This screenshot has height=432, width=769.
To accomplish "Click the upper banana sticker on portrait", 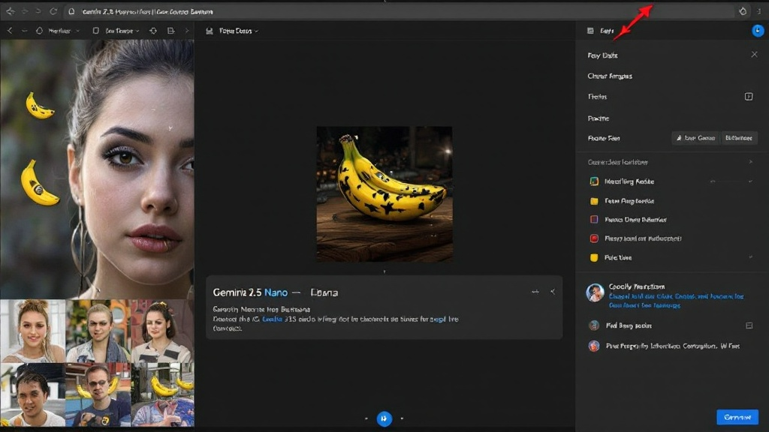I will (x=39, y=106).
